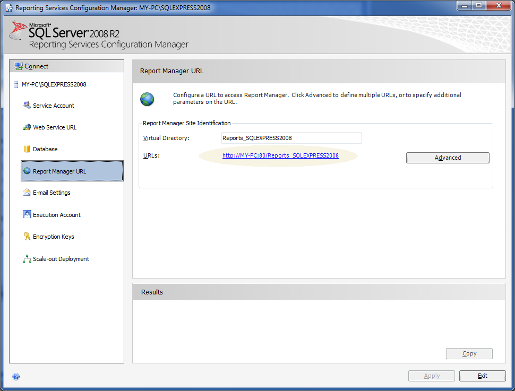Click the E-mail Settings envelope icon
This screenshot has height=391, width=515.
(x=27, y=193)
